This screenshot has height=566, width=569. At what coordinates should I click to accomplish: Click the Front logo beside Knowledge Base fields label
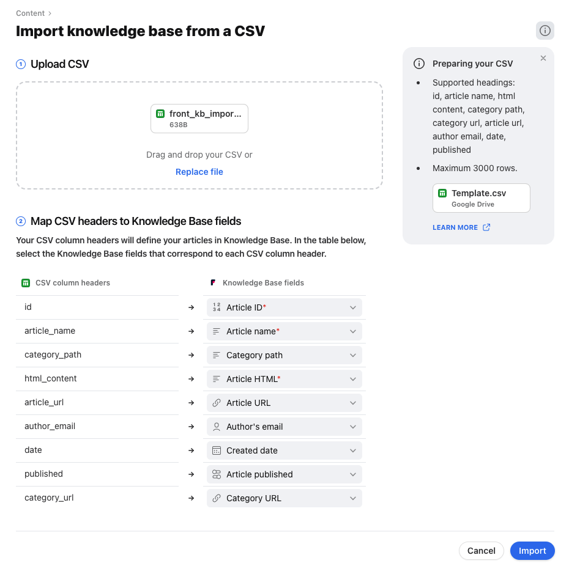pos(212,283)
